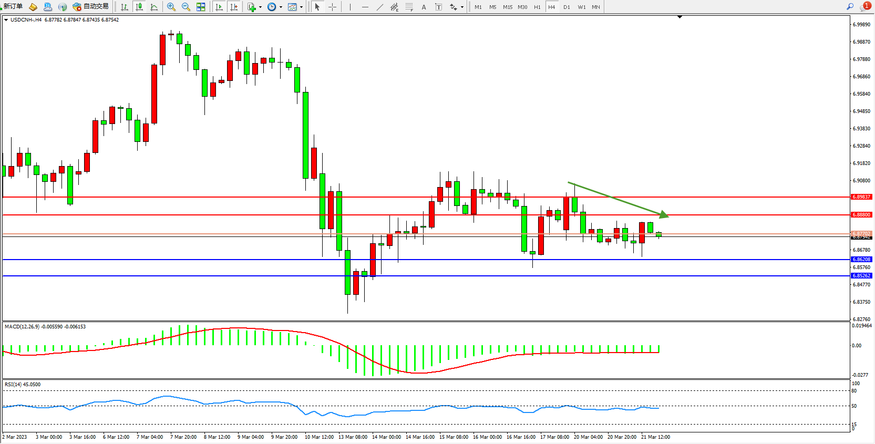
Task: Open the indicators list dropdown arrow
Action: tap(260, 7)
